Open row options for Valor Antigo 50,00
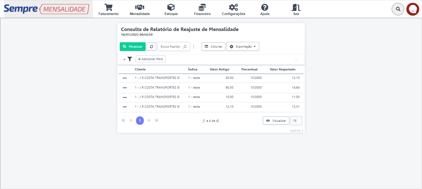422x189 pixels. 125,78
